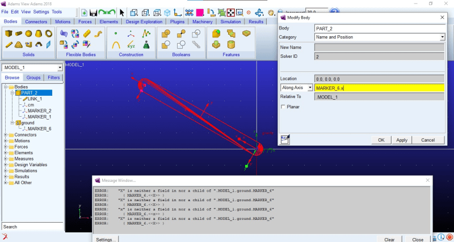Click the xyz coordinate construction tool

[x=131, y=45]
